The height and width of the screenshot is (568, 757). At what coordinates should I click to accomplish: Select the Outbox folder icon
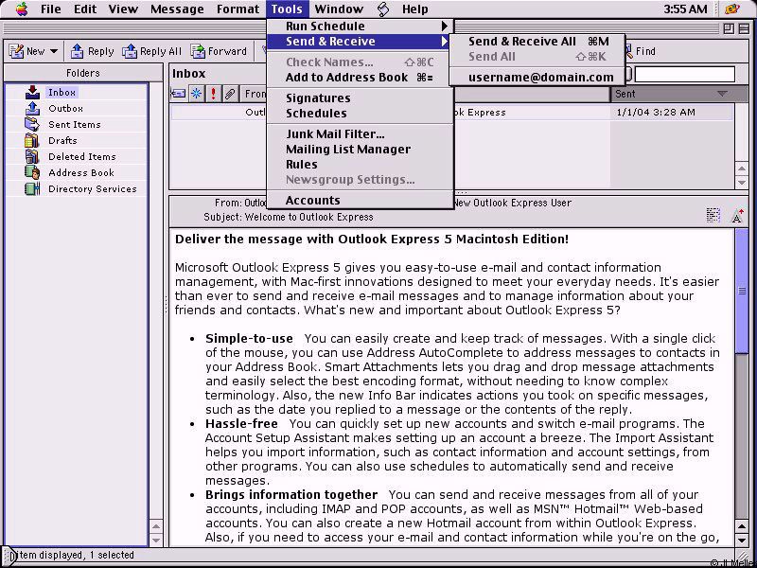click(32, 108)
